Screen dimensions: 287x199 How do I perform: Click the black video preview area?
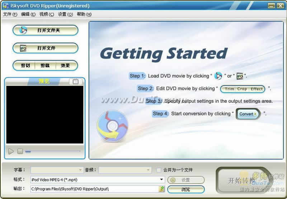pyautogui.click(x=44, y=115)
